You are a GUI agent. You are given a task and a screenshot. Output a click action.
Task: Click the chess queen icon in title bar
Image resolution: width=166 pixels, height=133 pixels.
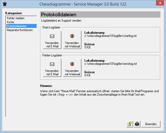(x=5, y=4)
